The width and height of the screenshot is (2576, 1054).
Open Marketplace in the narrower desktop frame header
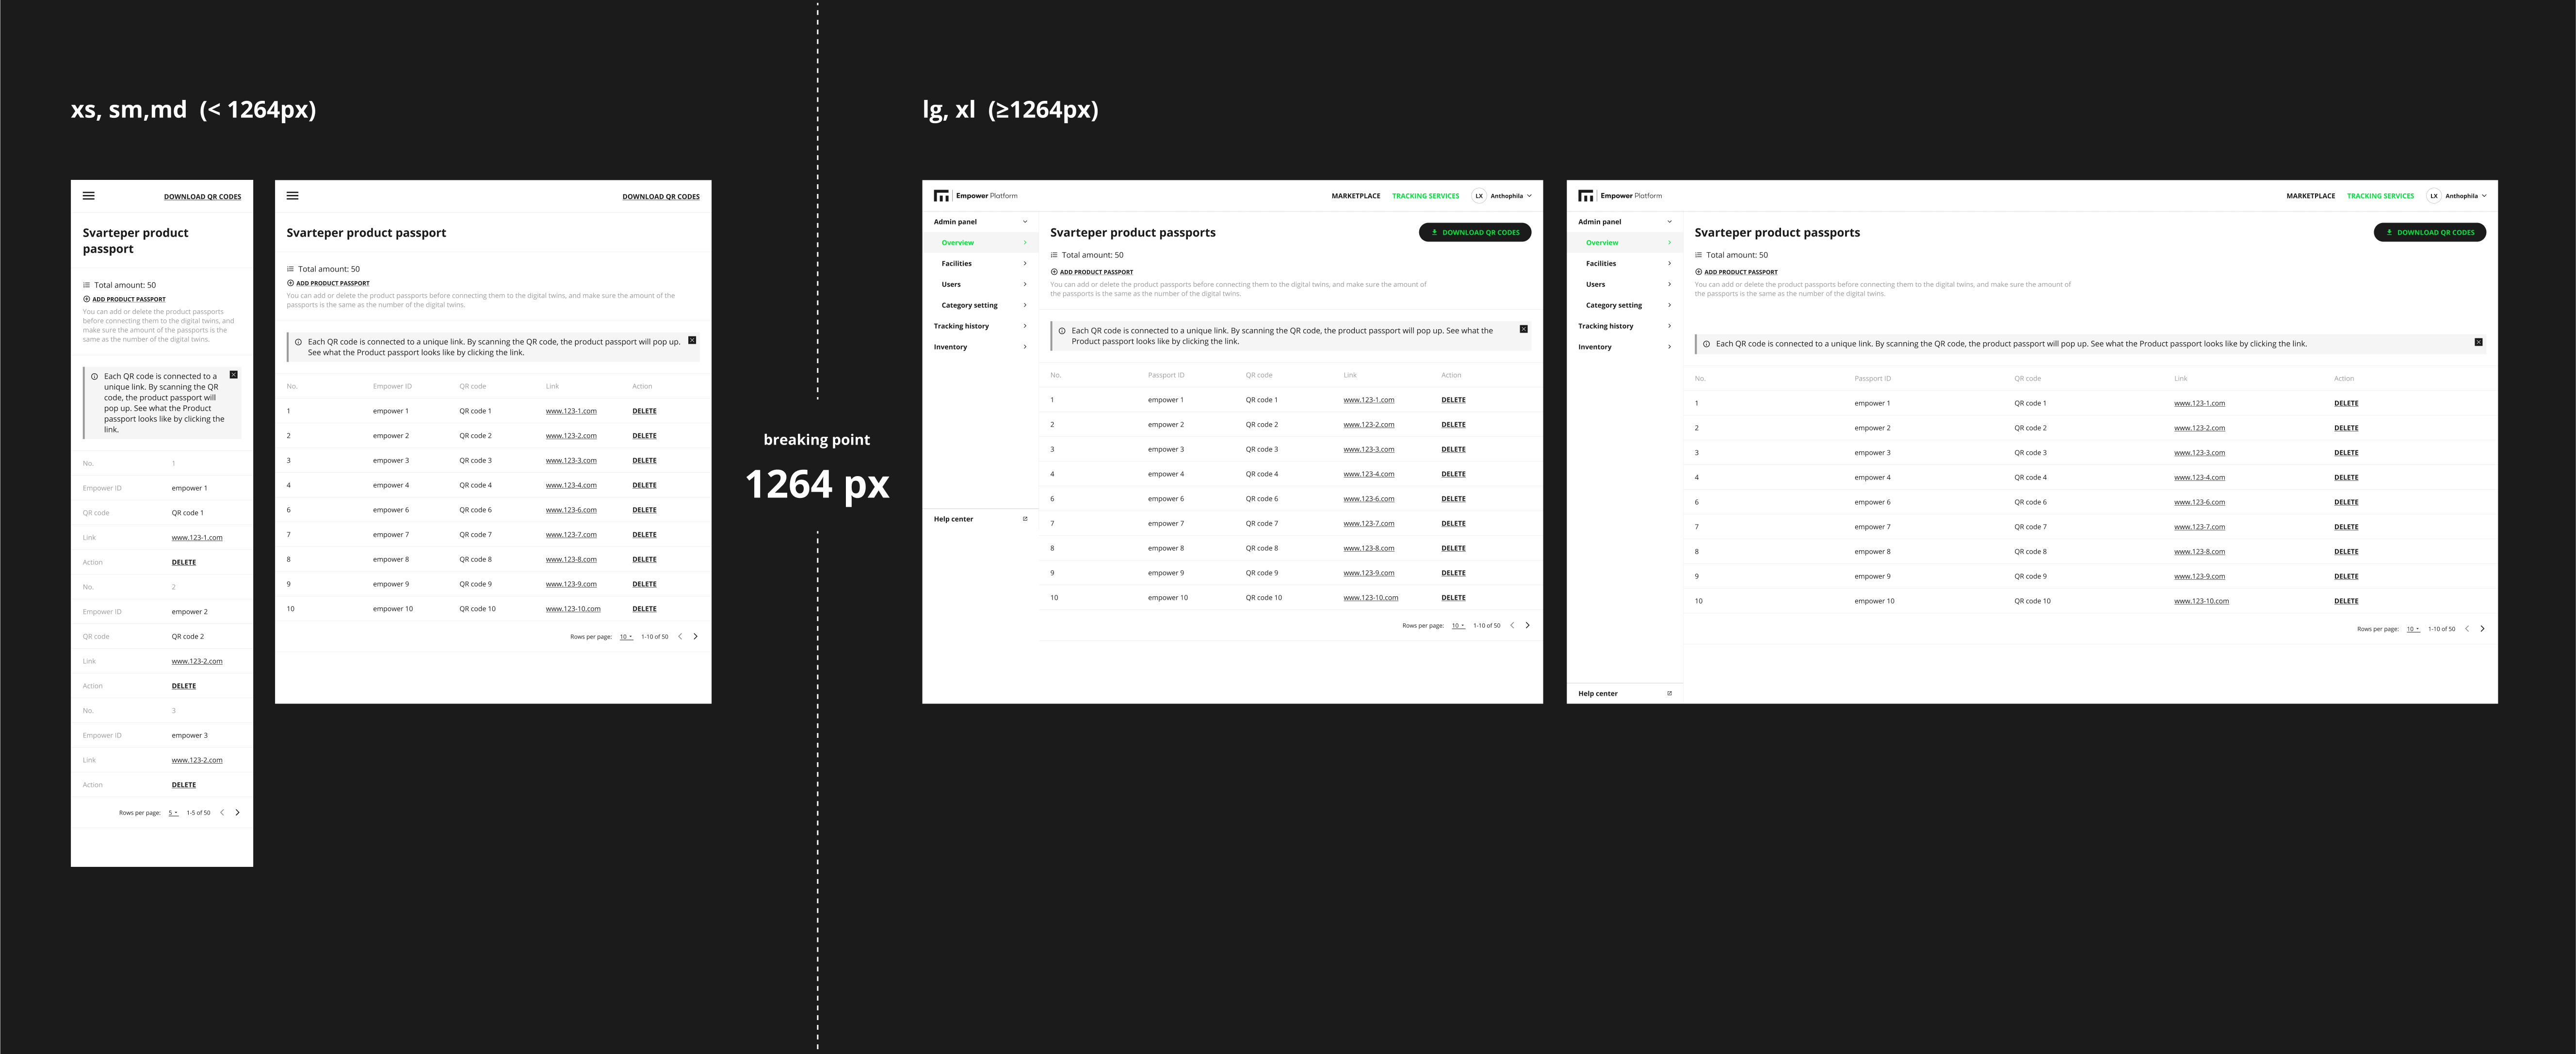coord(1356,196)
